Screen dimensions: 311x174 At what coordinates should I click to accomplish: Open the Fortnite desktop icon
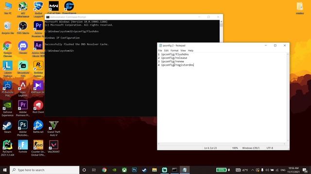tap(23, 146)
